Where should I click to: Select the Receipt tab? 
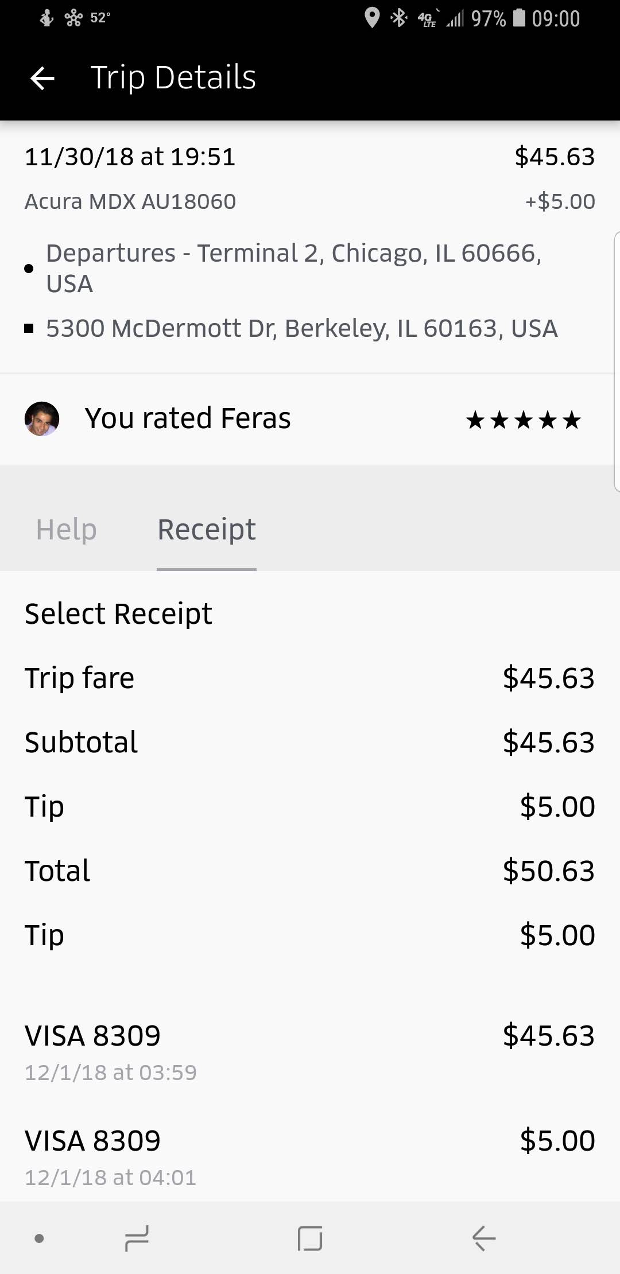[x=207, y=529]
